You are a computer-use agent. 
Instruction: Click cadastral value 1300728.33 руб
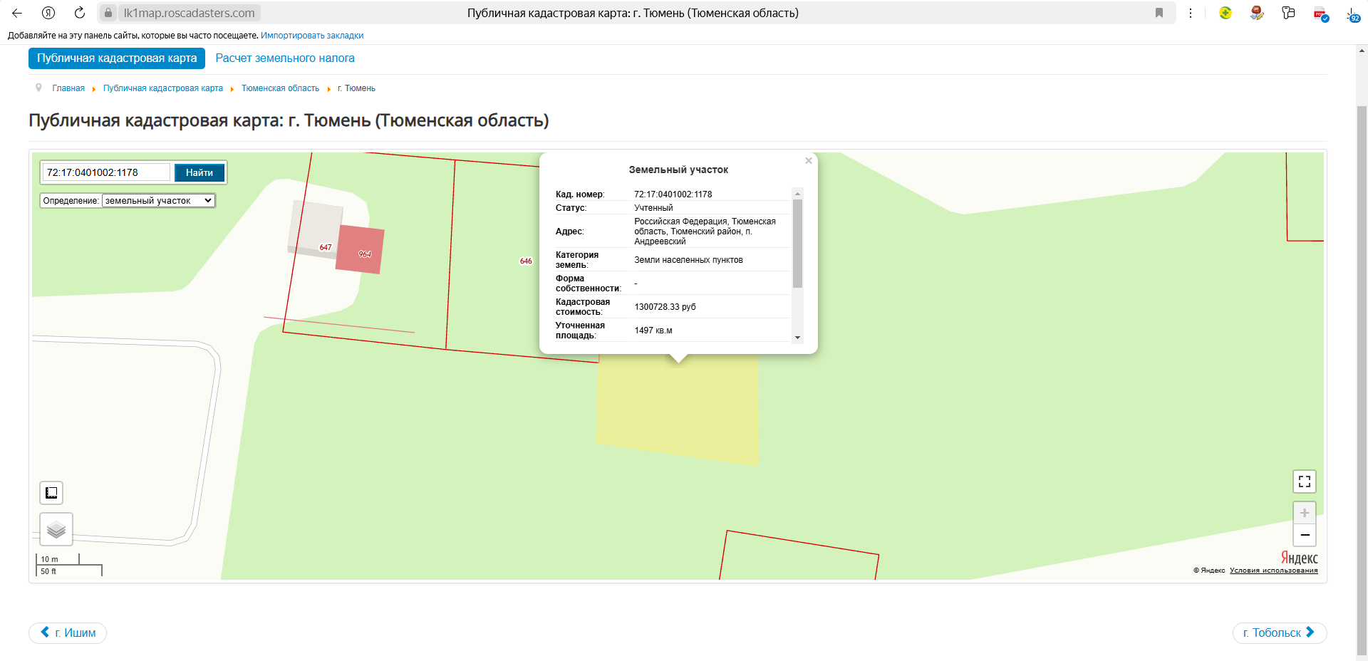pos(665,307)
